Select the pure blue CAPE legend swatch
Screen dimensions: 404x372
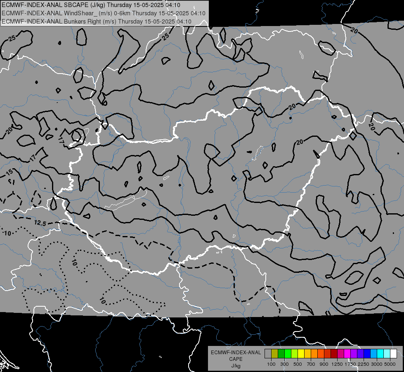[x=367, y=354]
